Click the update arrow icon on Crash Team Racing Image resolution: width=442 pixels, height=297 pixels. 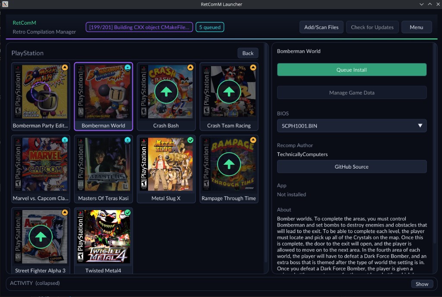[x=229, y=92]
